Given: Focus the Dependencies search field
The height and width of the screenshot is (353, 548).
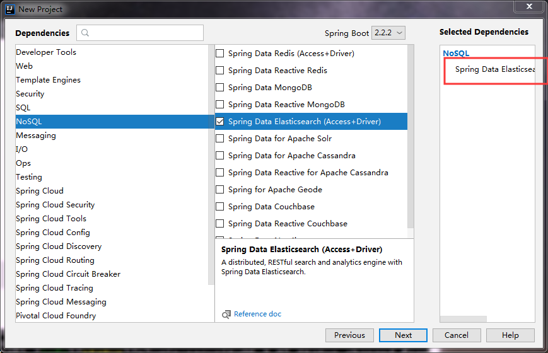Looking at the screenshot, I should tap(140, 33).
